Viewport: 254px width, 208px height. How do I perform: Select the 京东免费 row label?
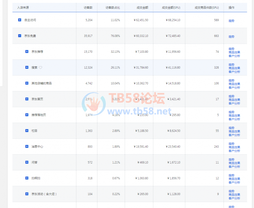[30, 36]
